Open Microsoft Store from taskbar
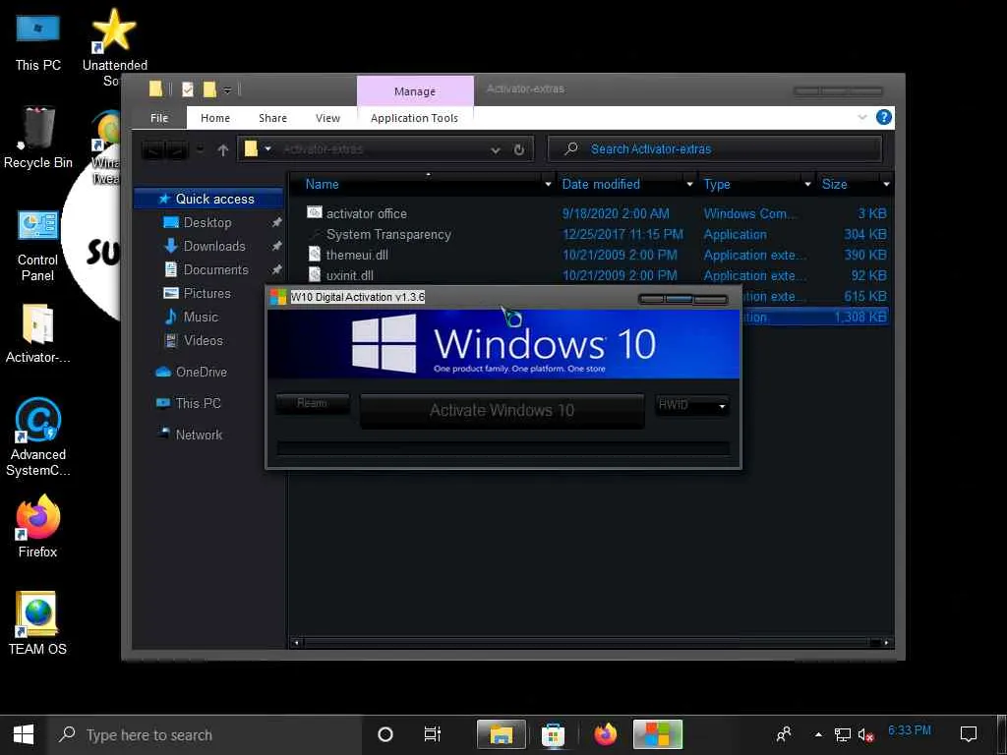 553,734
